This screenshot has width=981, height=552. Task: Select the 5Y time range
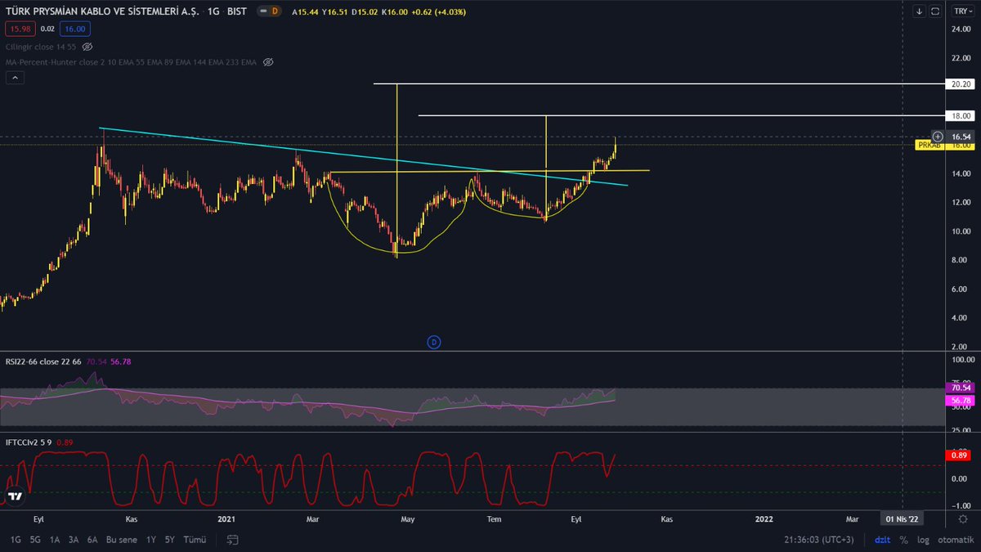tap(169, 540)
